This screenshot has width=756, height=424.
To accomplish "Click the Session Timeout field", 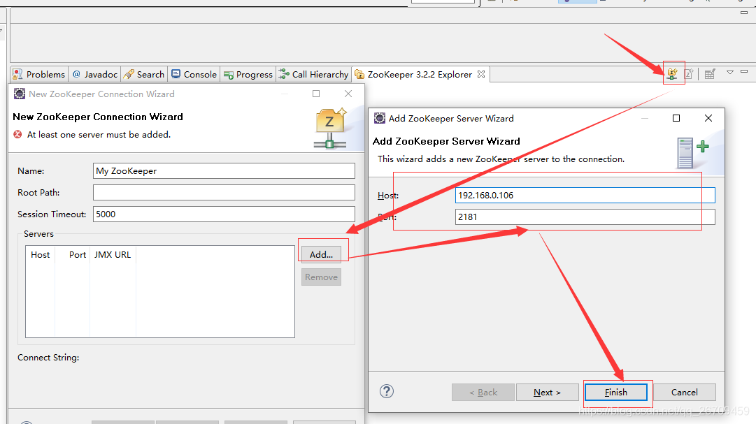I will coord(224,214).
